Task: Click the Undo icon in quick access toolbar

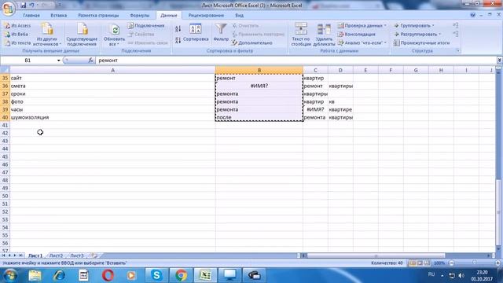Action: (31, 6)
